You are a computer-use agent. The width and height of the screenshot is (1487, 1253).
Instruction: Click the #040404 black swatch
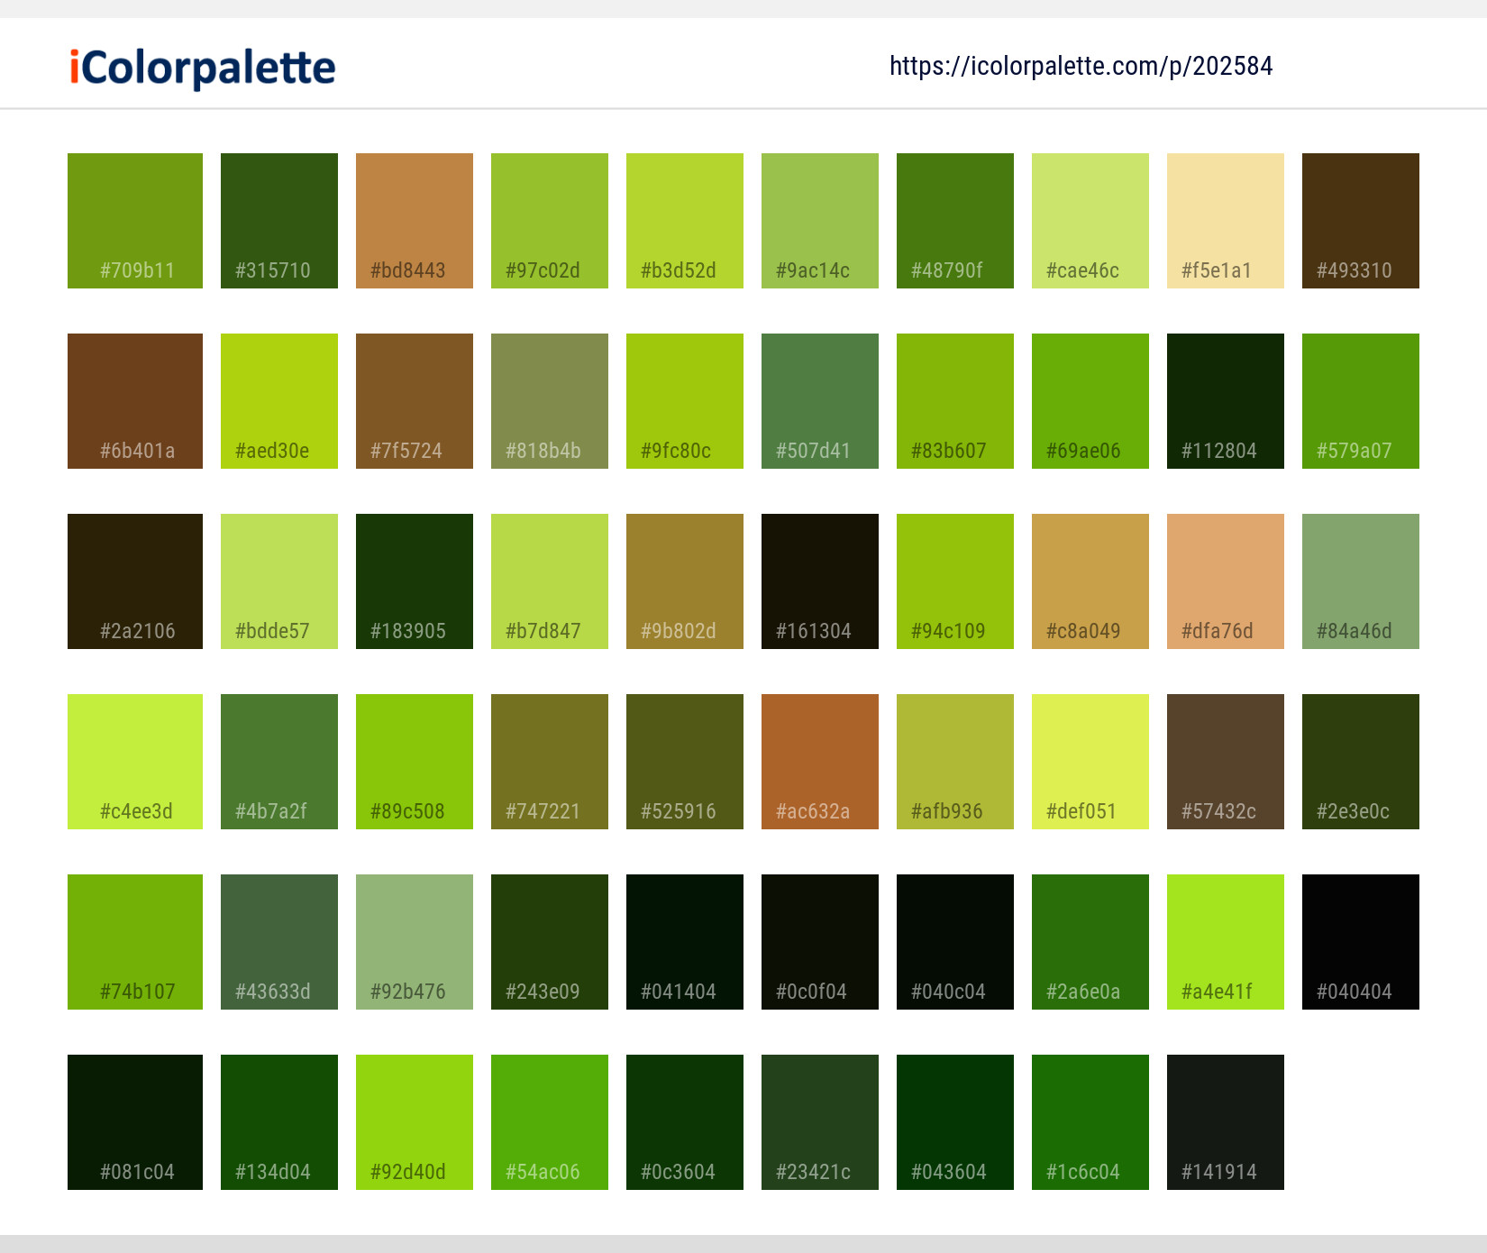click(1361, 942)
